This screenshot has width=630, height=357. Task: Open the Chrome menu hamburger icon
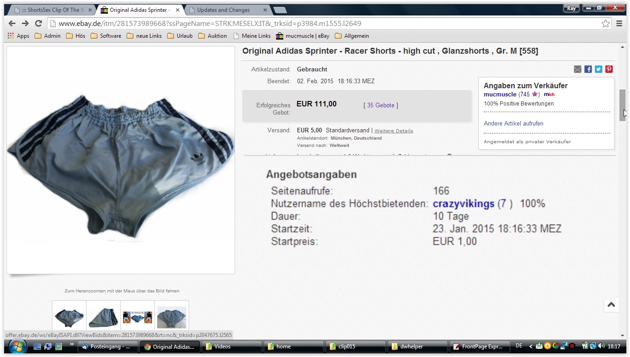619,24
